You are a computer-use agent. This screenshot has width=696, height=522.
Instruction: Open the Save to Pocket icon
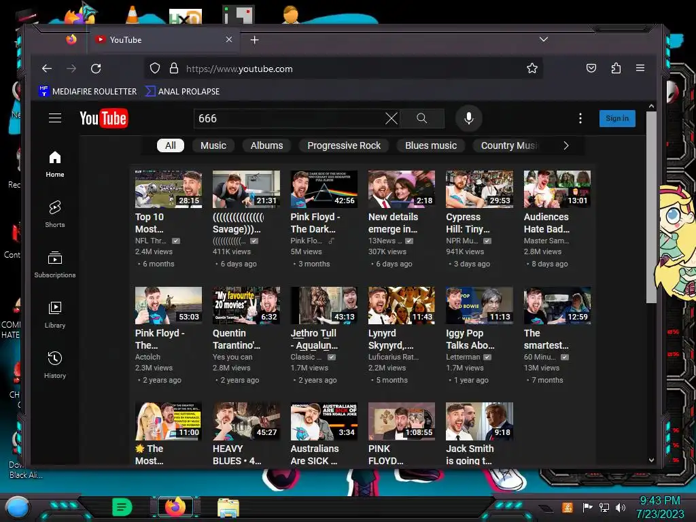[591, 69]
